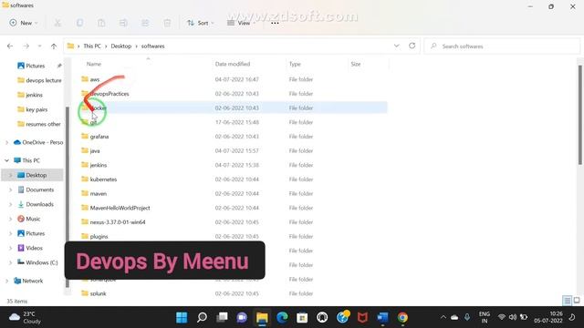Screen dimensions: 584x328
Task: Open Chat app from taskbar
Action: (x=242, y=317)
